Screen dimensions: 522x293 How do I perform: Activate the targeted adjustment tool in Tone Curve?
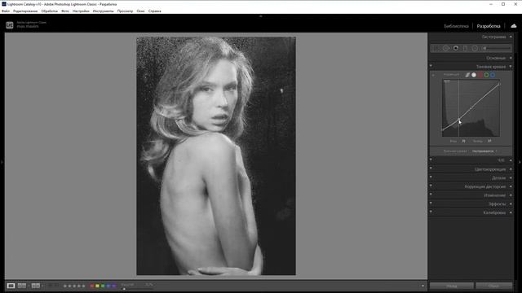(x=433, y=75)
